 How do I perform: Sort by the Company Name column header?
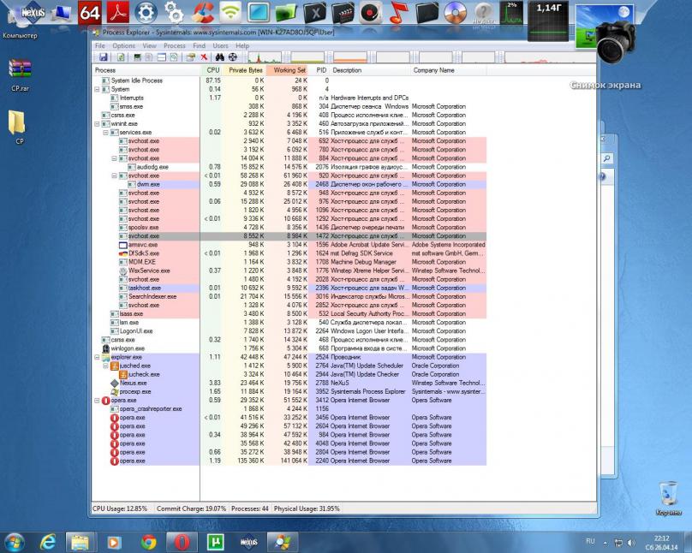449,70
